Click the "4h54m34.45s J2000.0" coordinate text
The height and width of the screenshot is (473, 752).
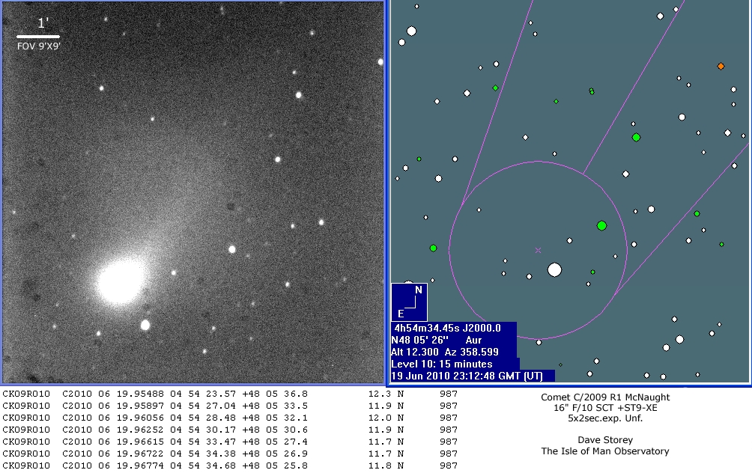[x=447, y=329]
